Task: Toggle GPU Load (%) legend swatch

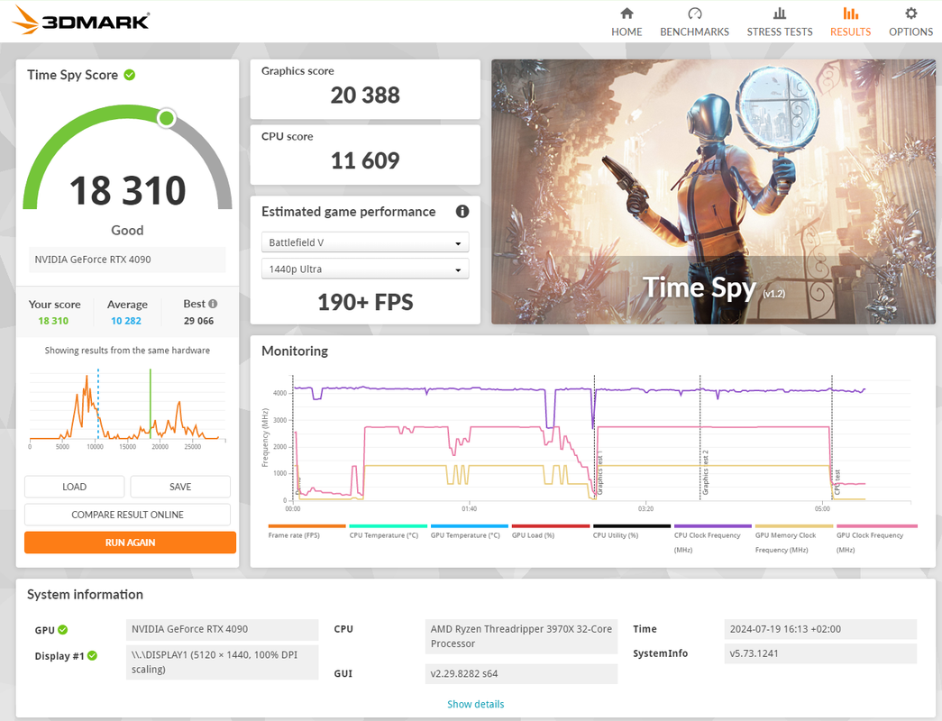Action: click(551, 525)
